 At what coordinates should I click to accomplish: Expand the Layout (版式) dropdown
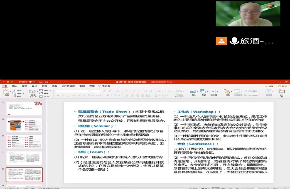tap(46, 90)
